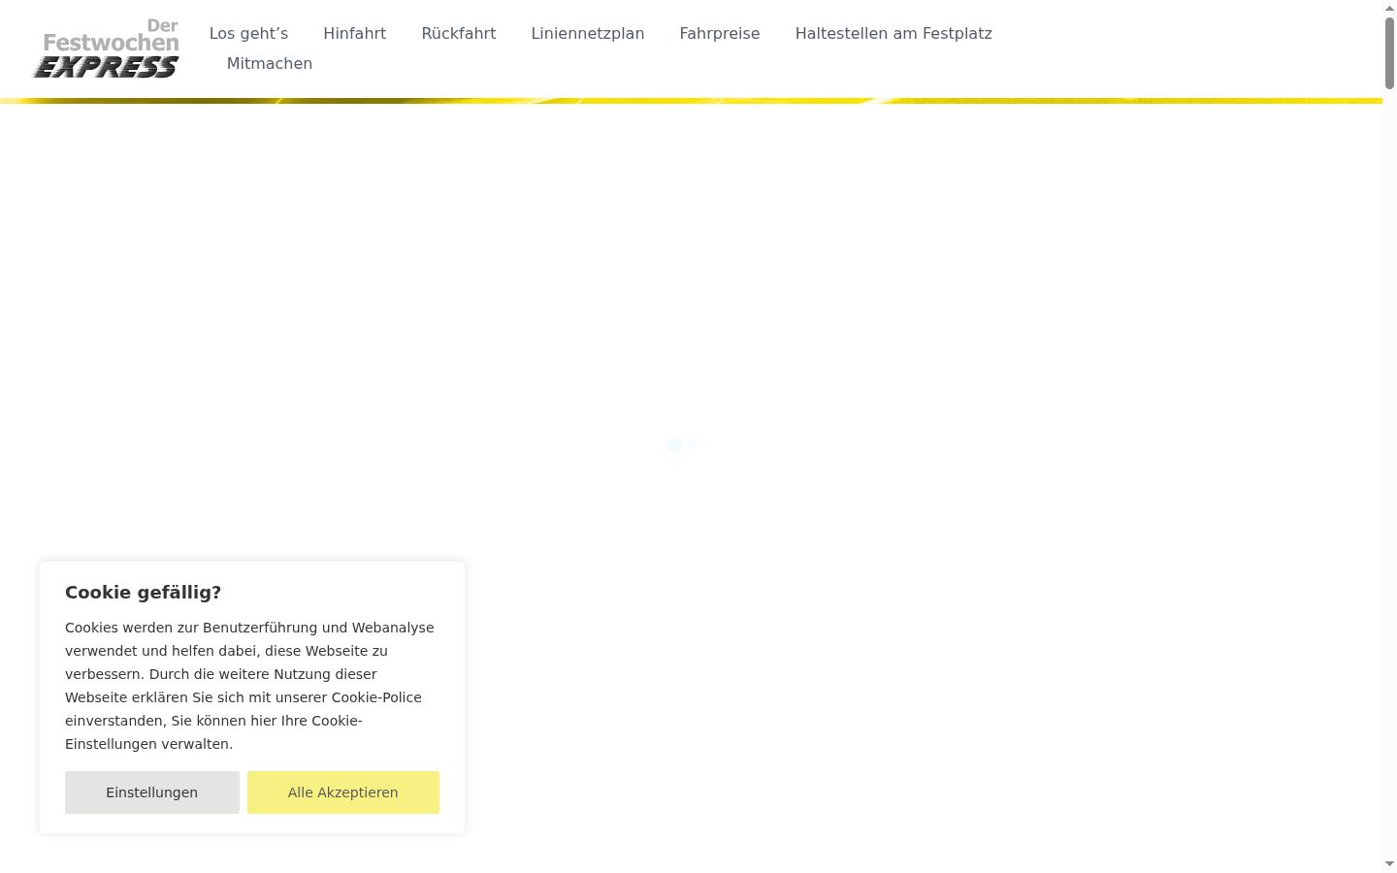1397x873 pixels.
Task: Accept all cookies with Alle Akzeptieren
Action: [x=343, y=792]
